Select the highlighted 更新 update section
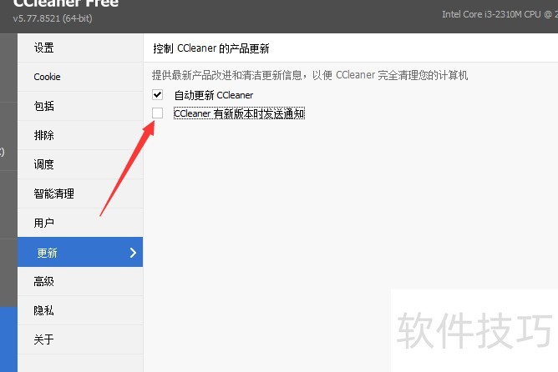The width and height of the screenshot is (558, 372). (80, 252)
